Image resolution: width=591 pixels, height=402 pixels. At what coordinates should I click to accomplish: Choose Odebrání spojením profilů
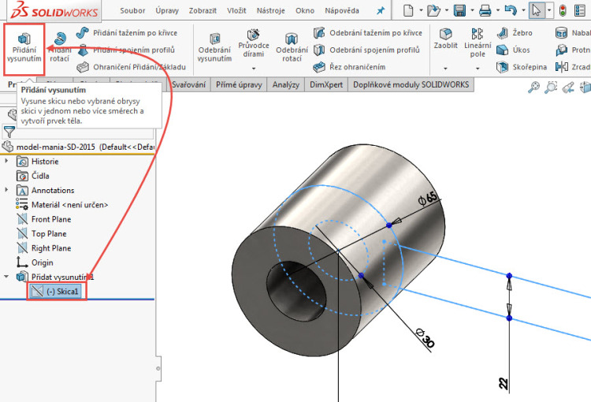366,50
